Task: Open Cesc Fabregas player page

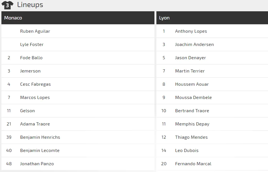Action: tap(36, 84)
